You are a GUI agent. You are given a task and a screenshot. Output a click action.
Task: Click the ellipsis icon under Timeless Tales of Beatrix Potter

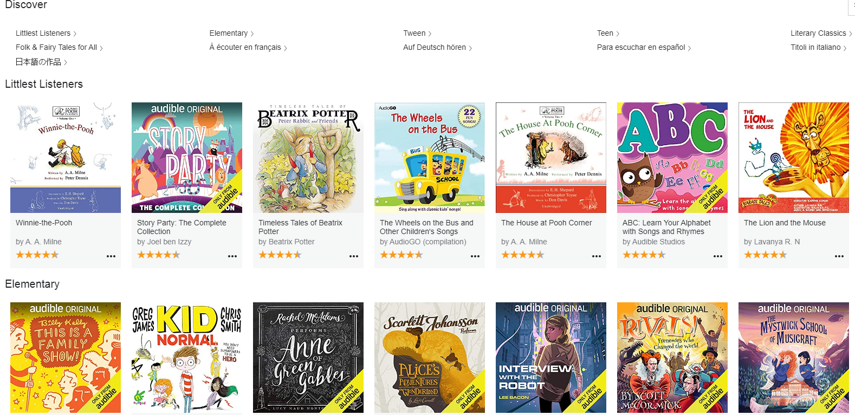(x=354, y=256)
